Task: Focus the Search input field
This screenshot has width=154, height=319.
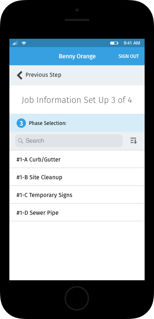Action: (69, 141)
